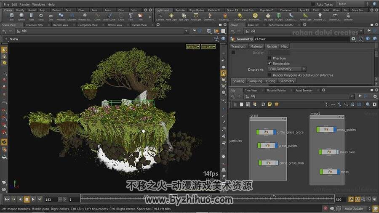Add a GI Light from shelf
The image size is (379, 213).
[x=279, y=17]
